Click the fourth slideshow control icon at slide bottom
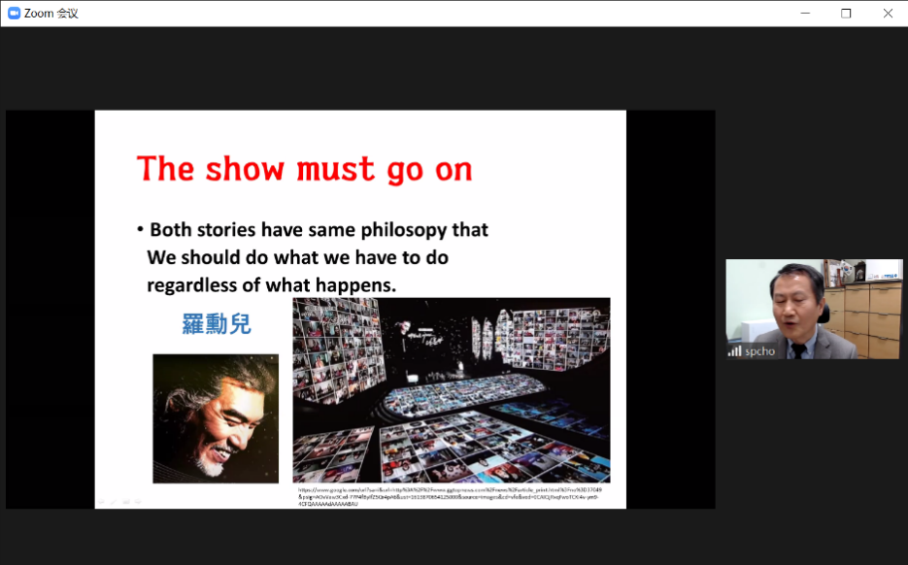This screenshot has height=565, width=908. 138,501
